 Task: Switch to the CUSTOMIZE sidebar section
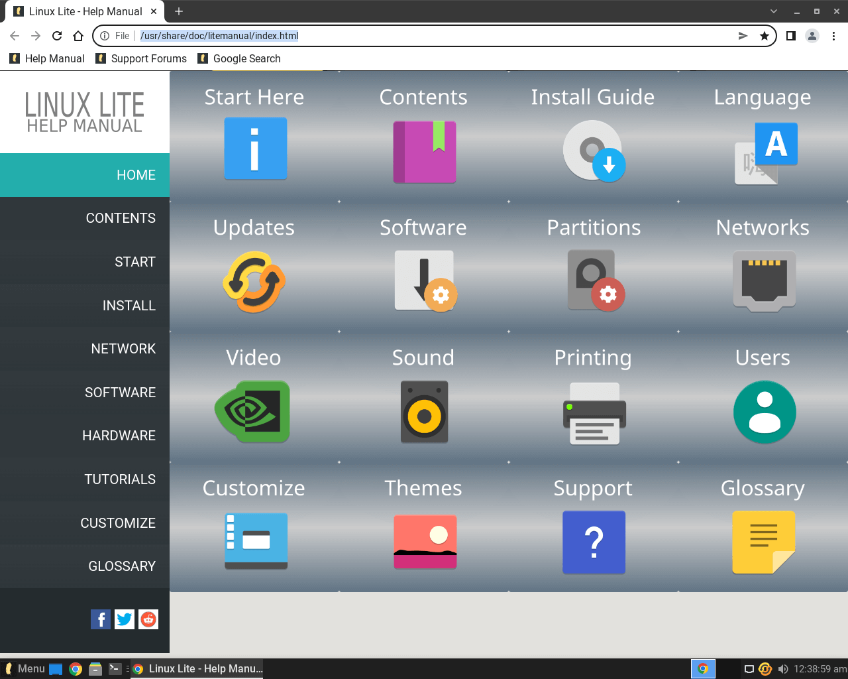click(118, 523)
